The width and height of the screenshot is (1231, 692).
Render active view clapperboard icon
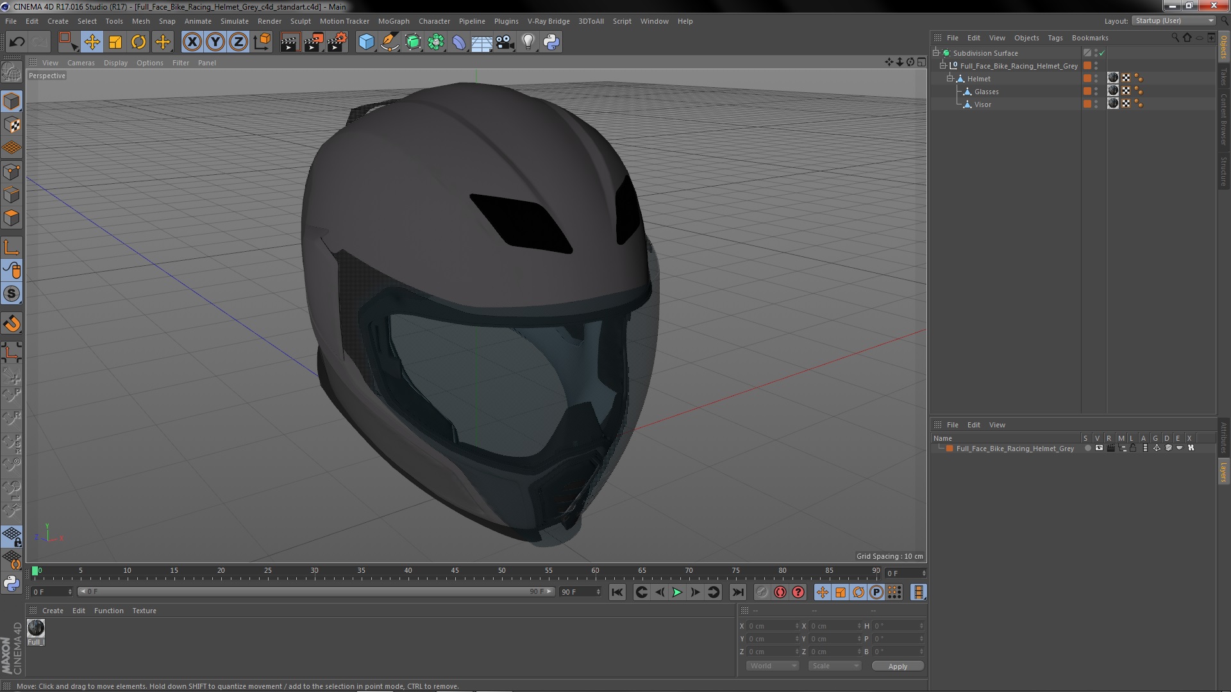point(290,42)
